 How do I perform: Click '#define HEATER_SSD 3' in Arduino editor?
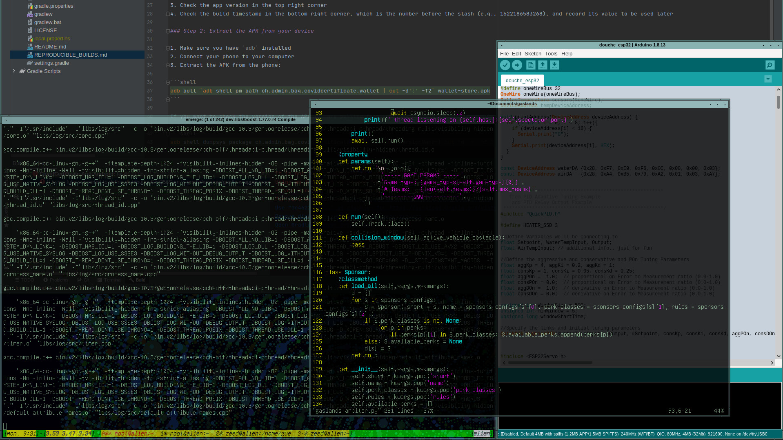(529, 225)
